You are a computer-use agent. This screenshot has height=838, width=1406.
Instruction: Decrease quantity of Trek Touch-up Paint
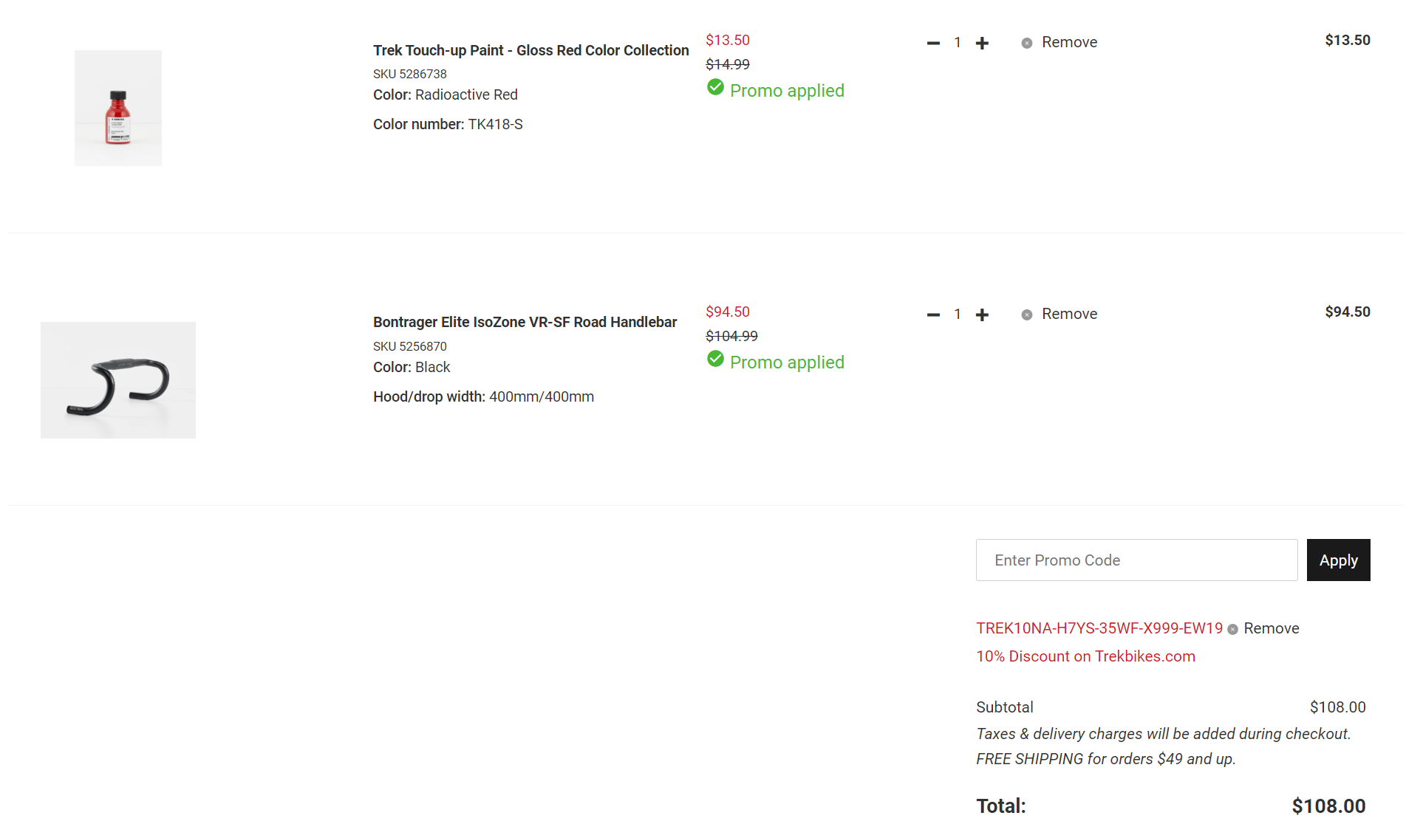pos(933,44)
